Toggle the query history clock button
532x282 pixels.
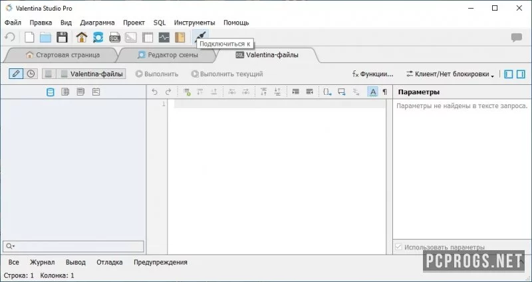click(x=31, y=74)
